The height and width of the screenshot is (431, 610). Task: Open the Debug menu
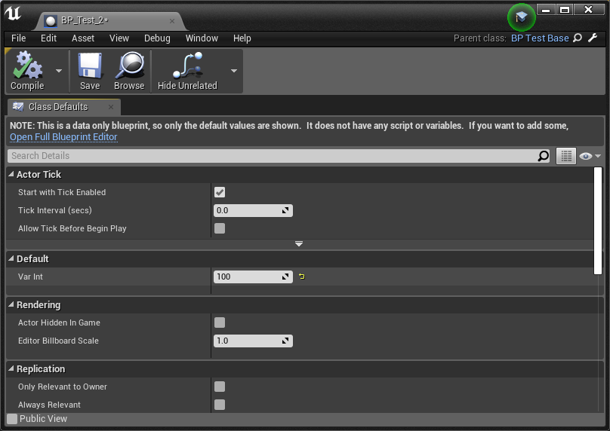point(157,38)
